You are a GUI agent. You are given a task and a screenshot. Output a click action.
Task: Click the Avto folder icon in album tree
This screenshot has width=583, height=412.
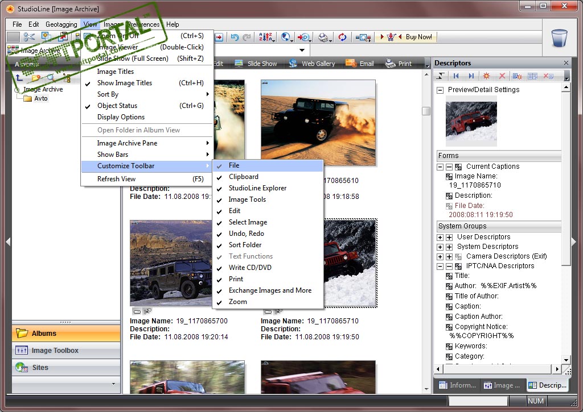27,98
